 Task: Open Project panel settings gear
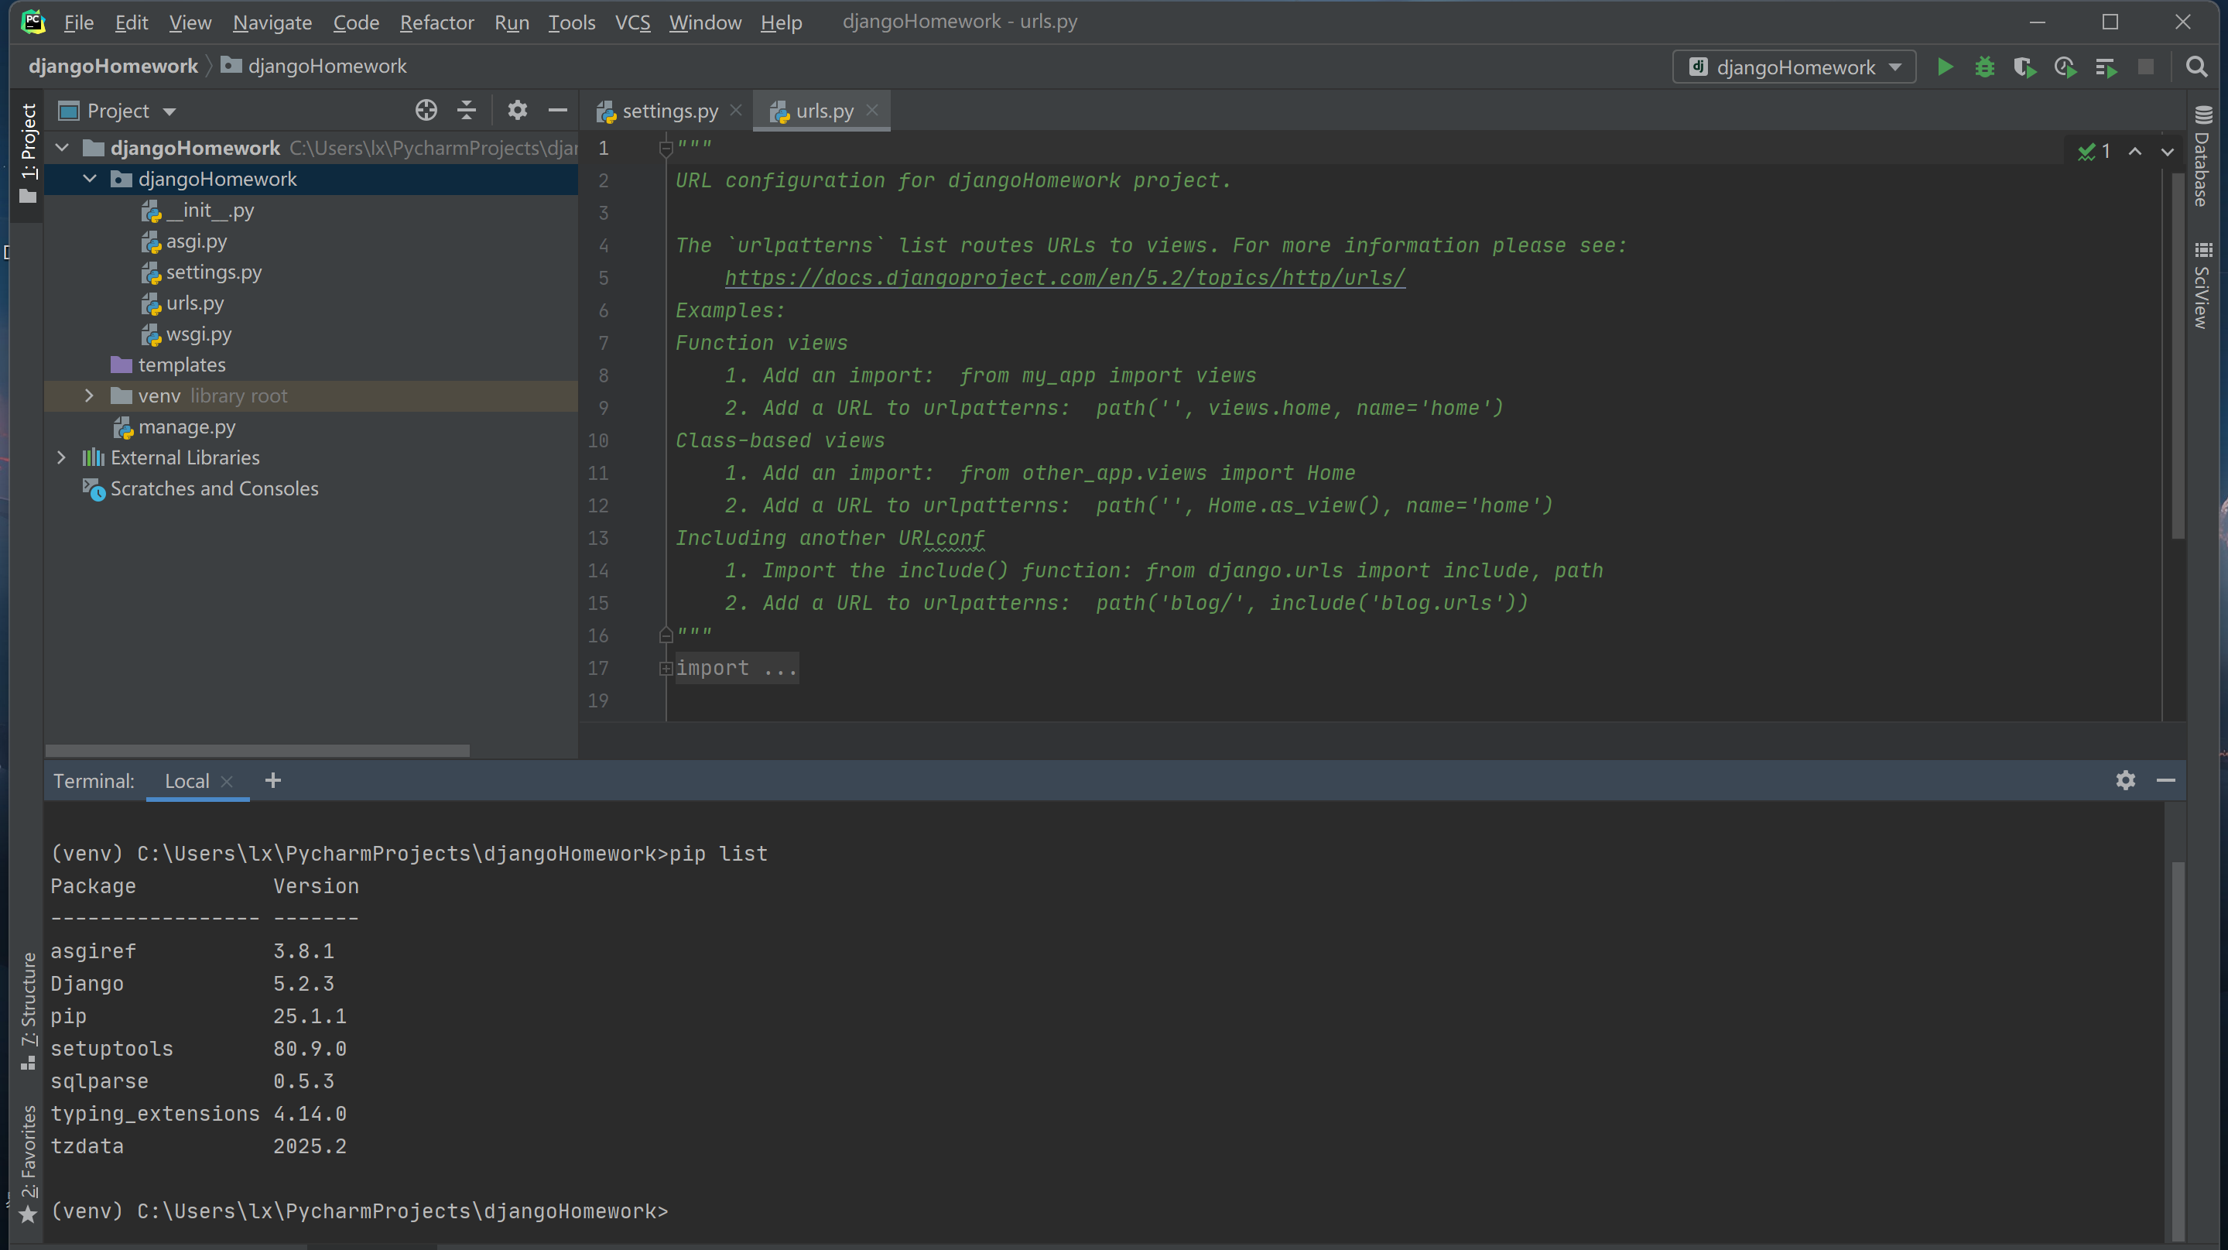point(517,111)
